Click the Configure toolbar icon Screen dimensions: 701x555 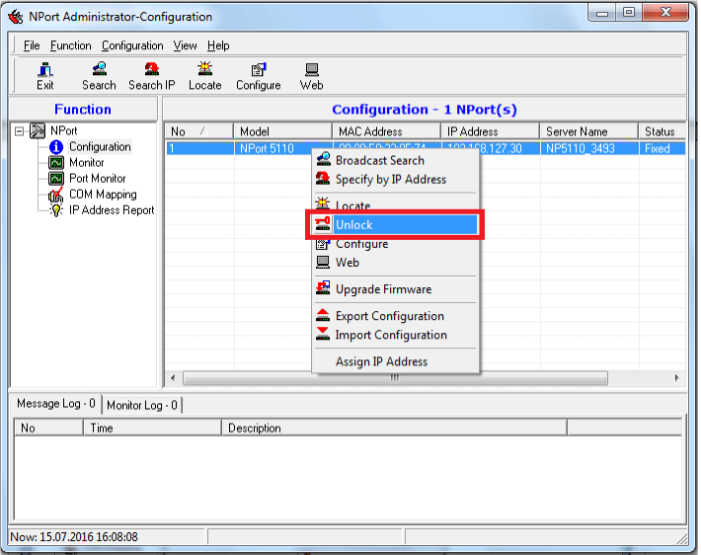[x=258, y=76]
